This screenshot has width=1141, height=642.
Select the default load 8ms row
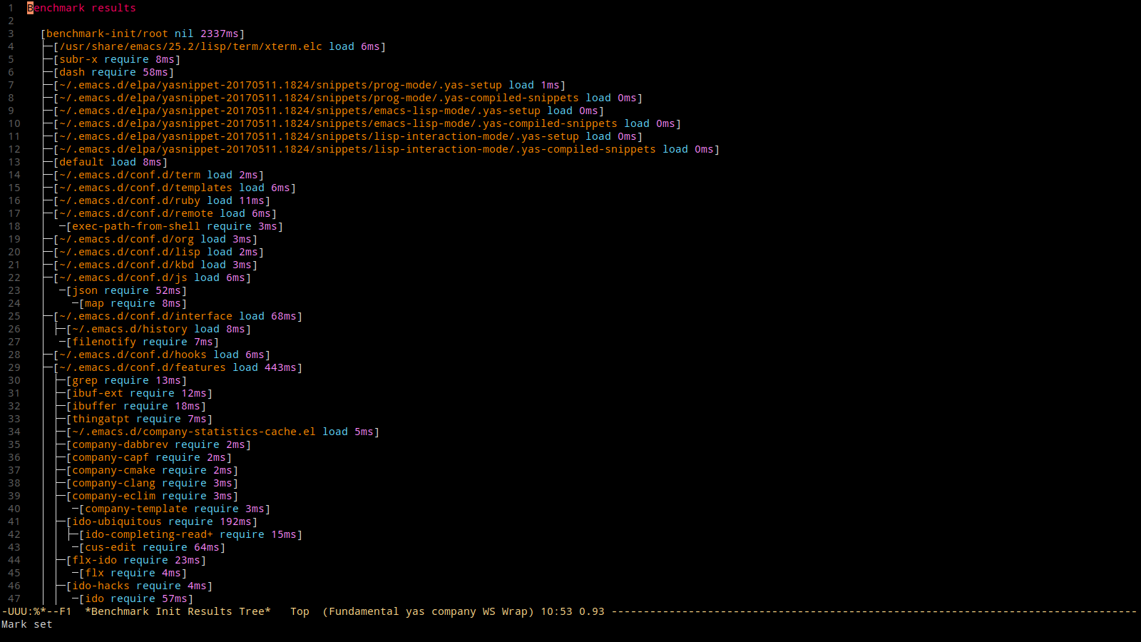111,162
